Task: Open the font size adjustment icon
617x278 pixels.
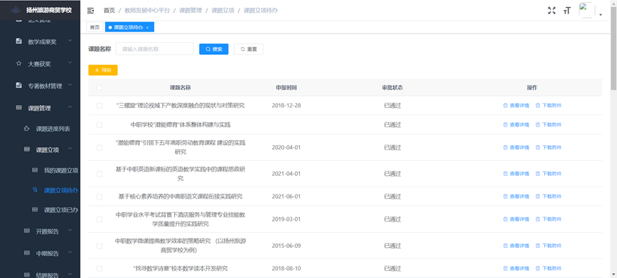Action: tap(566, 11)
